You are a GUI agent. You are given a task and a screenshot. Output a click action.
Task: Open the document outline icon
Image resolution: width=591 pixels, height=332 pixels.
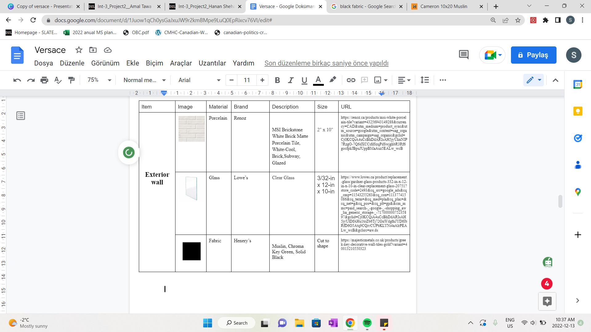click(x=21, y=116)
